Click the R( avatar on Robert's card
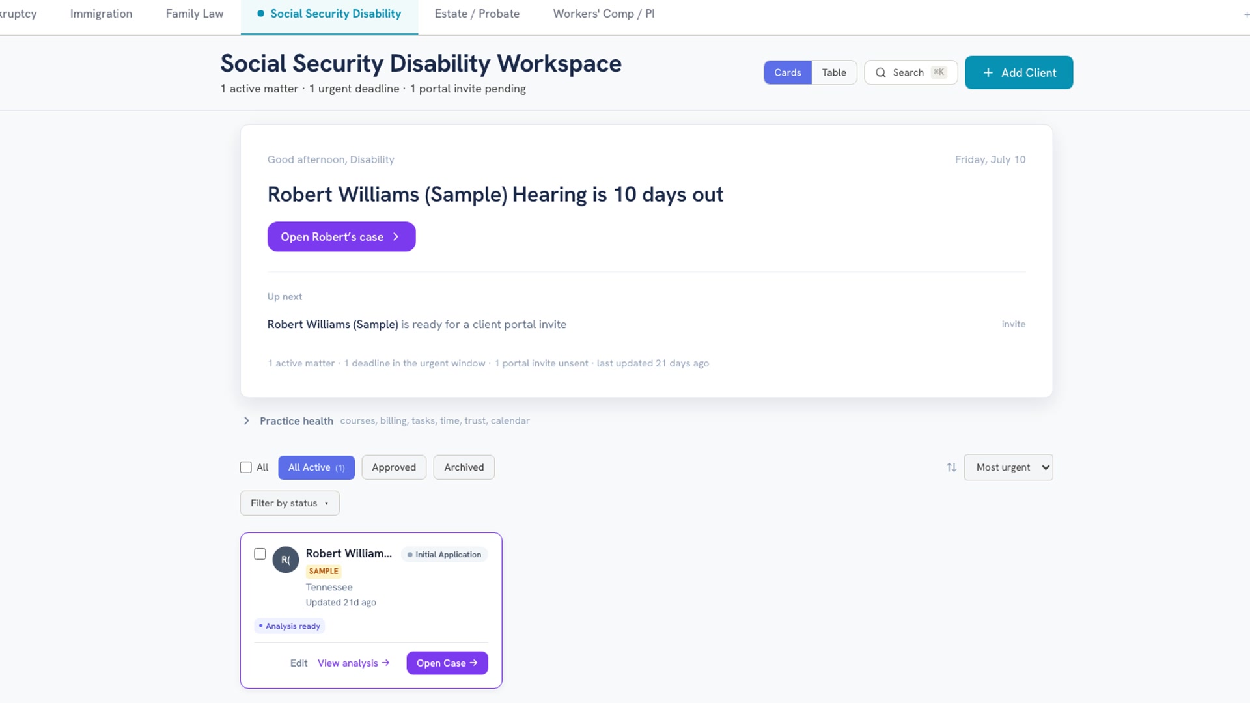The image size is (1250, 703). 286,560
